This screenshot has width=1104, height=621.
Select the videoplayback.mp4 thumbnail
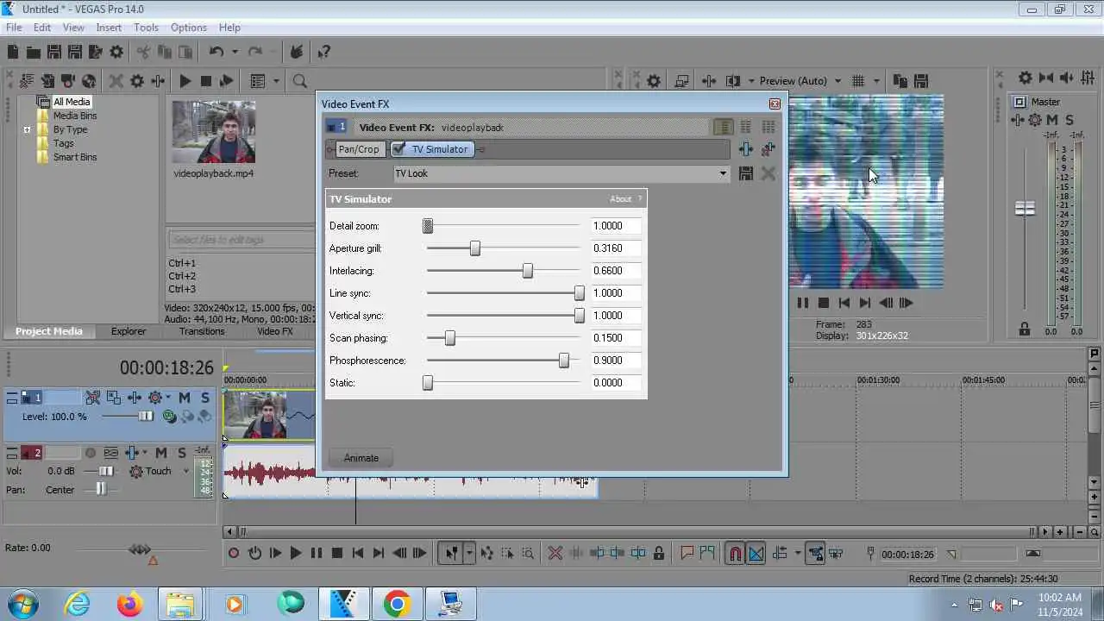(x=214, y=132)
